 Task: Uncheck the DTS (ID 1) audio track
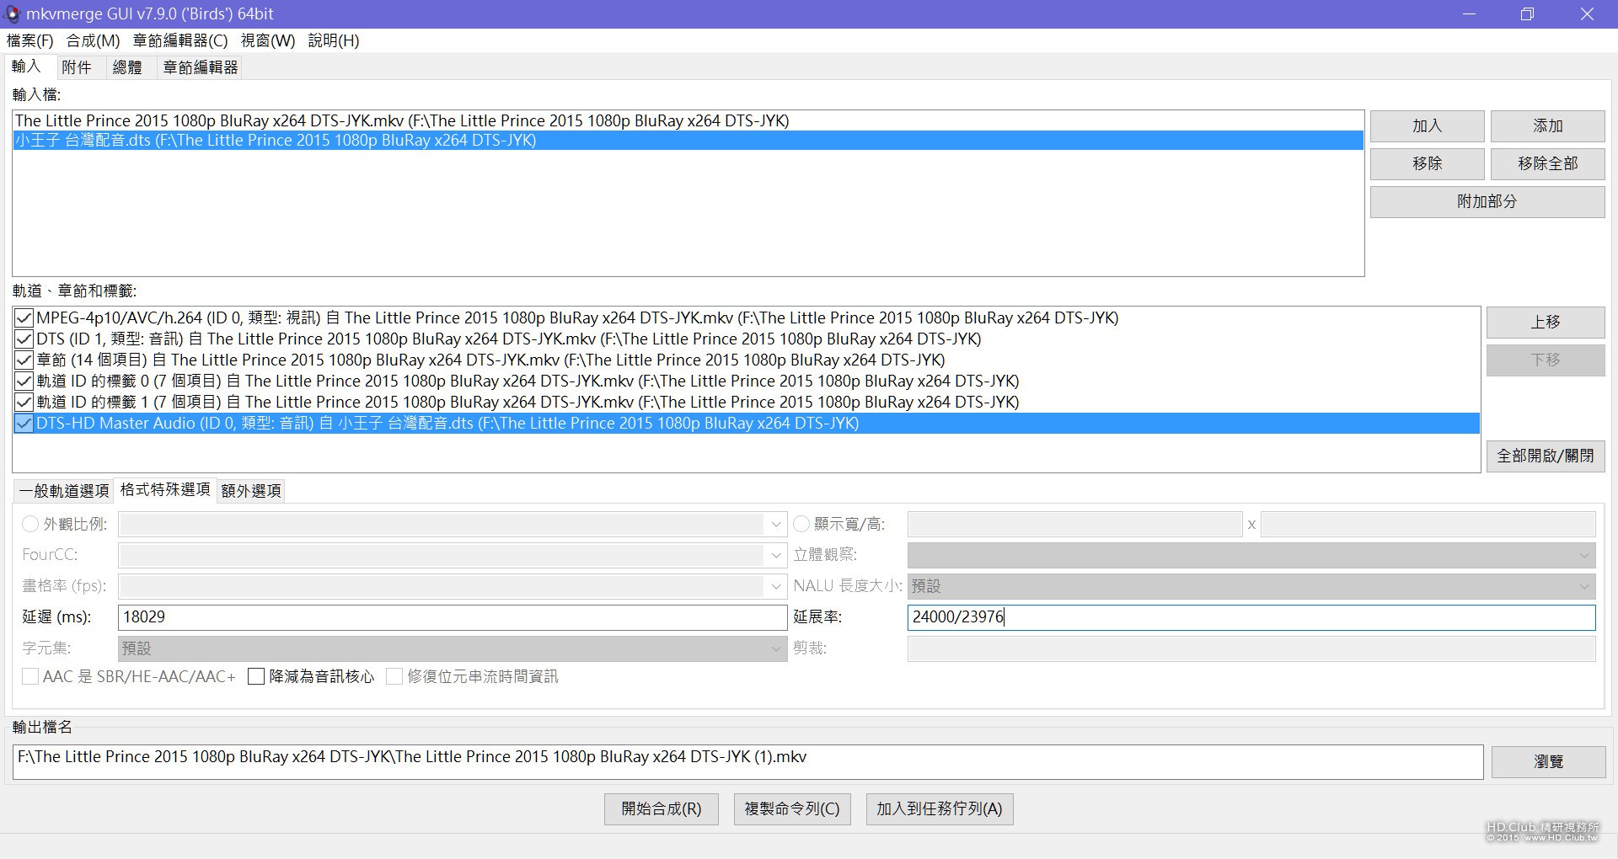click(24, 339)
